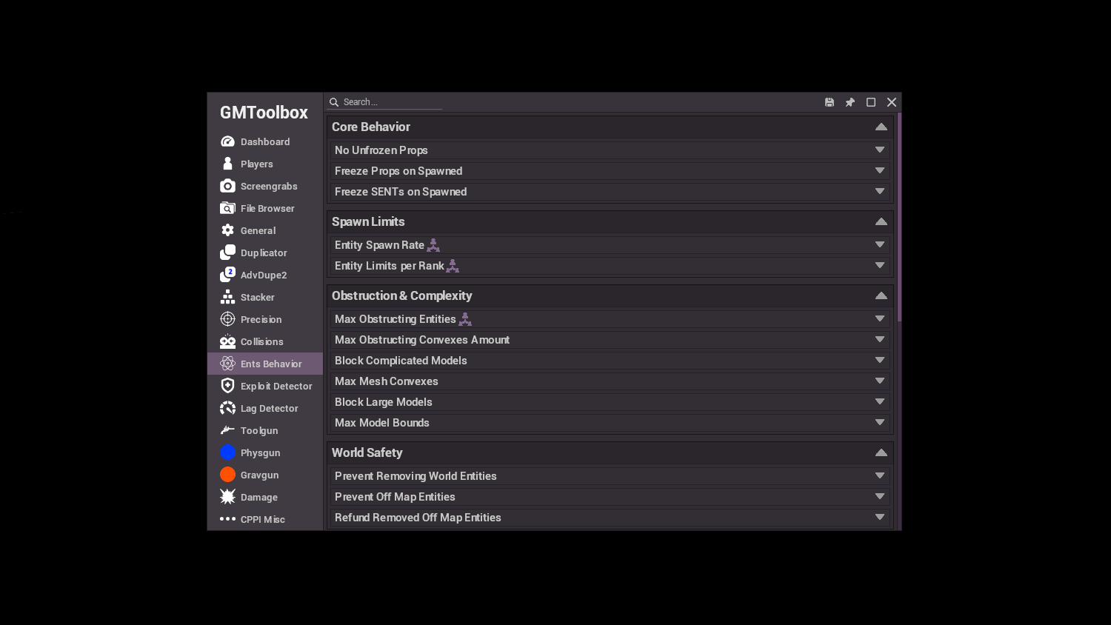
Task: Click the Damage burst icon
Action: coord(227,497)
